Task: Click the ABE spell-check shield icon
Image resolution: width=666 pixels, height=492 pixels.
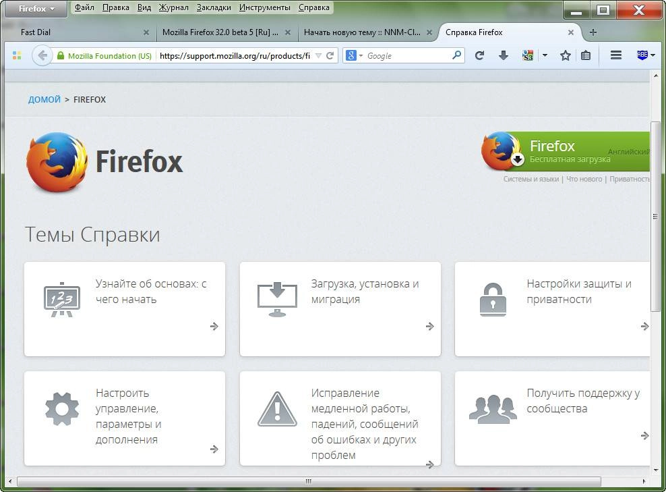Action: [642, 55]
